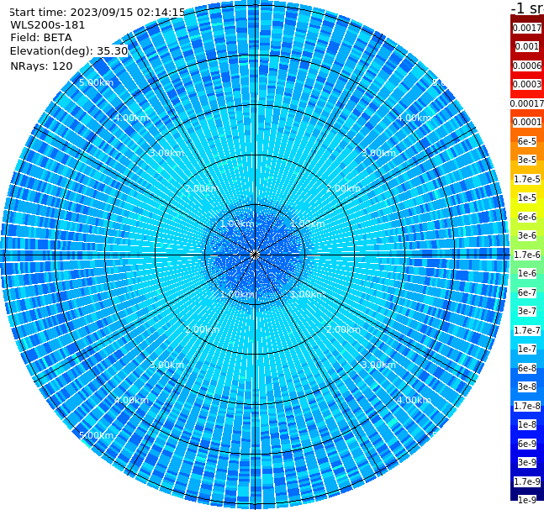The height and width of the screenshot is (510, 544).
Task: Click the 5.00km range label in the lower-left quadrant
Action: pyautogui.click(x=96, y=435)
